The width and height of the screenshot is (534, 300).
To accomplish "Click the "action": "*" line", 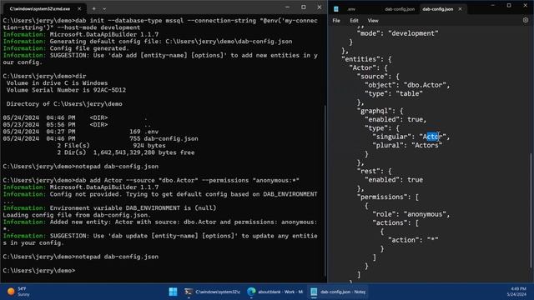I will (413, 240).
